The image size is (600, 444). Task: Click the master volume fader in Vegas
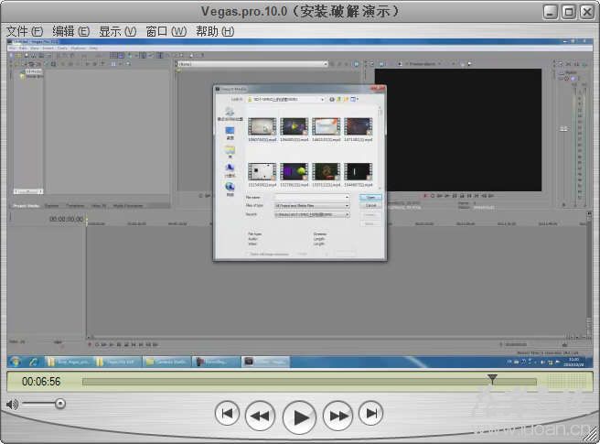(563, 129)
